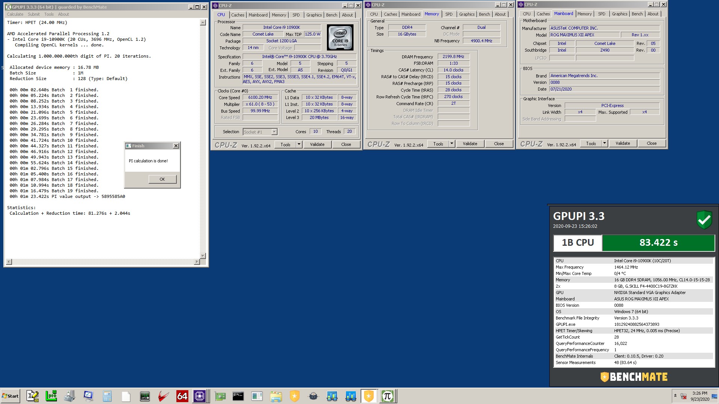Image resolution: width=719 pixels, height=404 pixels.
Task: Switch to SPD tab in left CPU-Z window
Action: 296,15
